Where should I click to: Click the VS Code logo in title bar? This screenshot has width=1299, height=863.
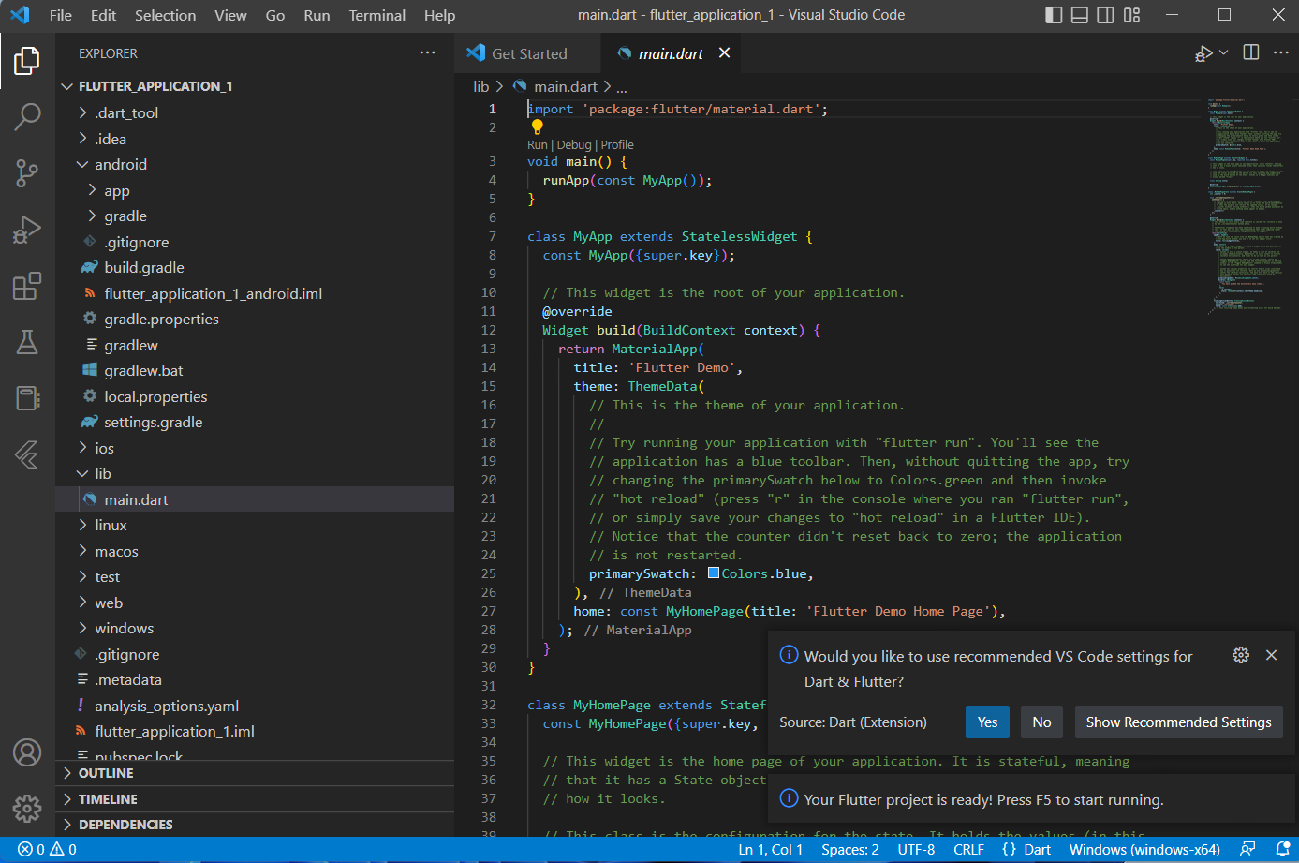coord(20,15)
